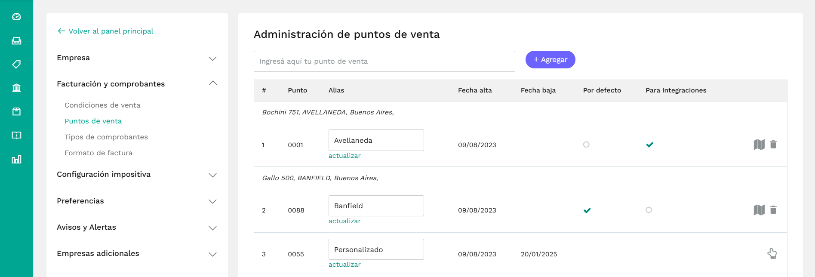The height and width of the screenshot is (277, 815).
Task: Click actualizar under Banfield alias
Action: (344, 221)
